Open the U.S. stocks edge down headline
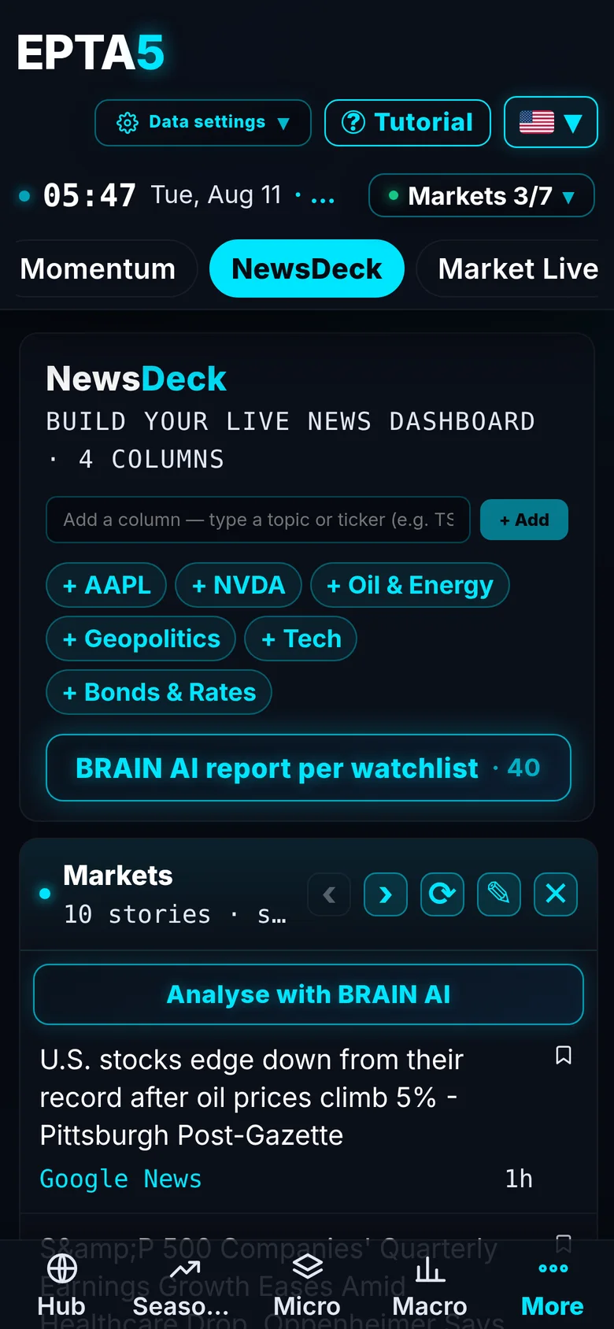Image resolution: width=614 pixels, height=1329 pixels. [x=252, y=1098]
